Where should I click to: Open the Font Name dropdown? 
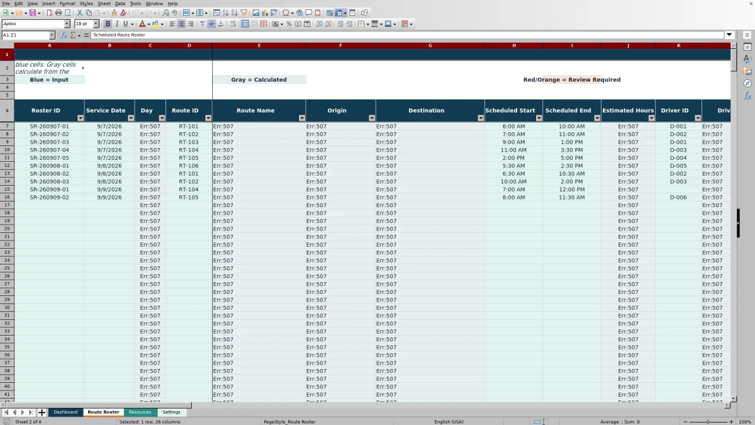coord(67,24)
